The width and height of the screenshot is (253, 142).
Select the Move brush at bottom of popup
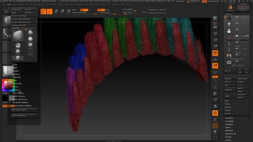pos(18,58)
